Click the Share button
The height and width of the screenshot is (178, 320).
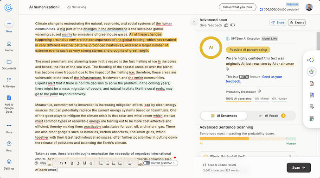pyautogui.click(x=278, y=23)
